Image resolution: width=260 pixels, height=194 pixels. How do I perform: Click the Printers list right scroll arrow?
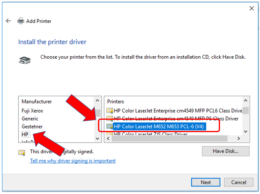(238, 139)
